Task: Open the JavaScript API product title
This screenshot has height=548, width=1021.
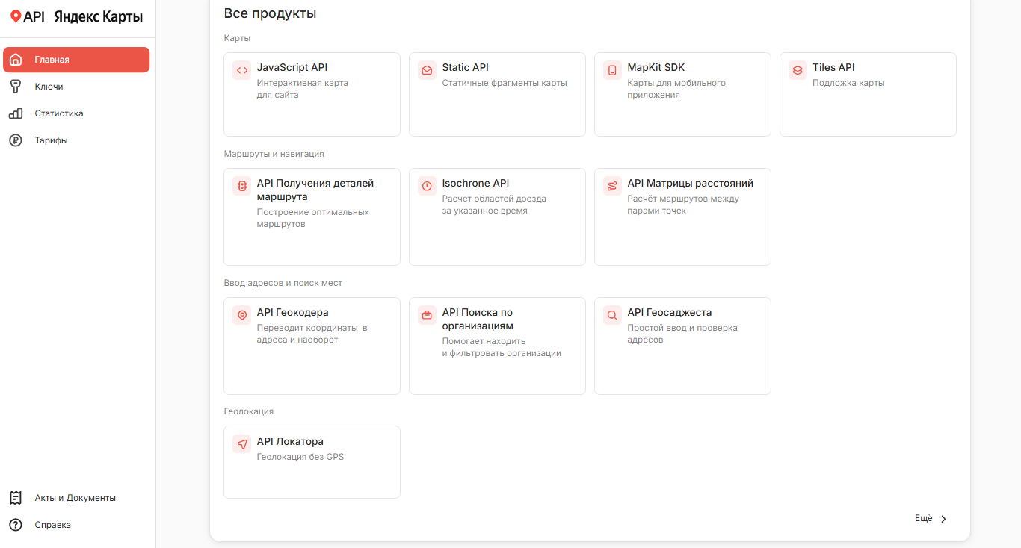Action: click(x=292, y=67)
